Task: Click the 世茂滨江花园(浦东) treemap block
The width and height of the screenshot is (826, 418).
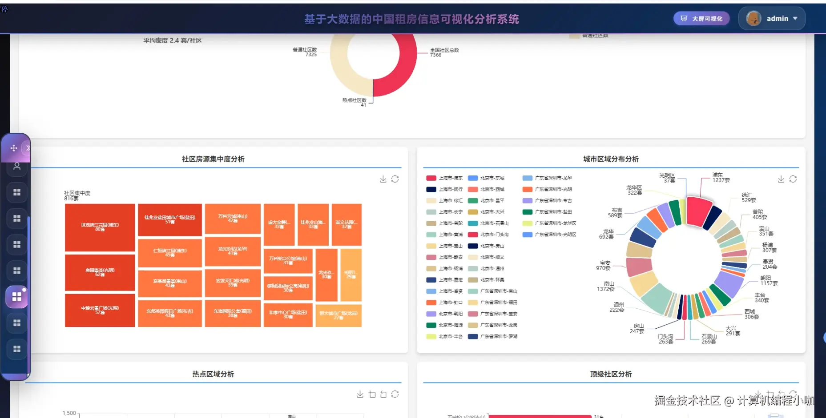Action: click(100, 227)
